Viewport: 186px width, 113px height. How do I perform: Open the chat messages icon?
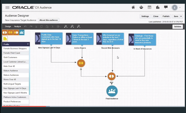point(166,8)
